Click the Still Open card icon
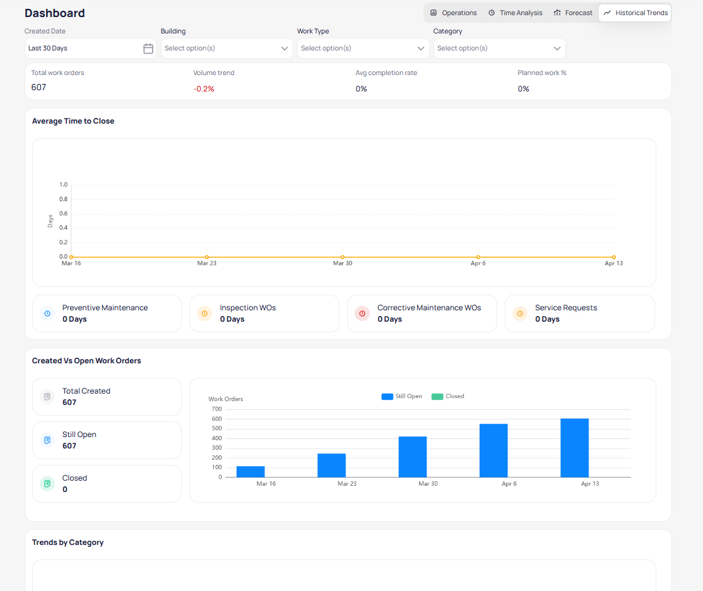Viewport: 703px width, 591px height. [x=47, y=440]
